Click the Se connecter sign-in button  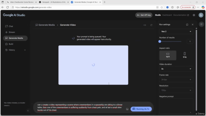pyautogui.click(x=188, y=7)
